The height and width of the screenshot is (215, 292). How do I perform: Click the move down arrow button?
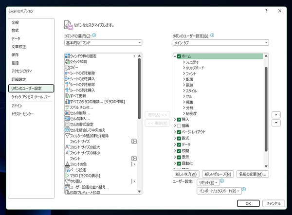pos(276,123)
